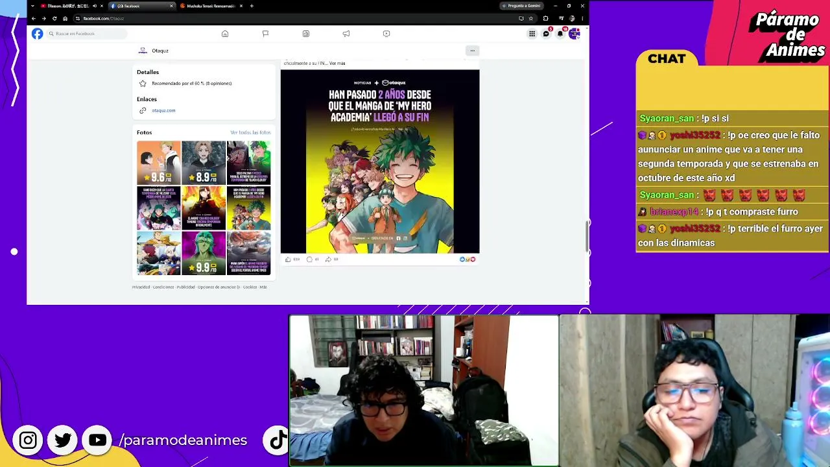Screen dimensions: 830x467
Task: Open the Otaquz page three-dots menu
Action: click(x=472, y=51)
